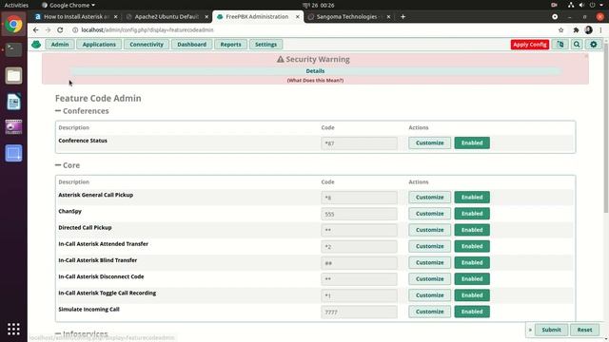Open LibreOffice Writer from the dock
The height and width of the screenshot is (342, 609).
[x=13, y=102]
